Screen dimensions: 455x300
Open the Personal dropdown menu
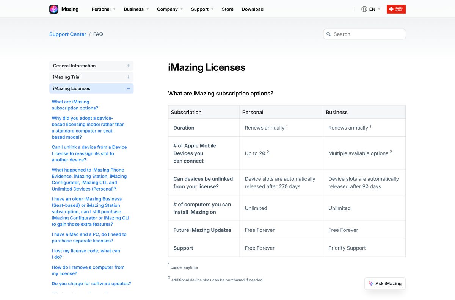tap(104, 9)
